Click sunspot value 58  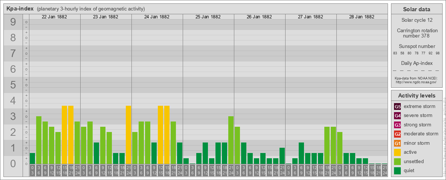[402, 53]
